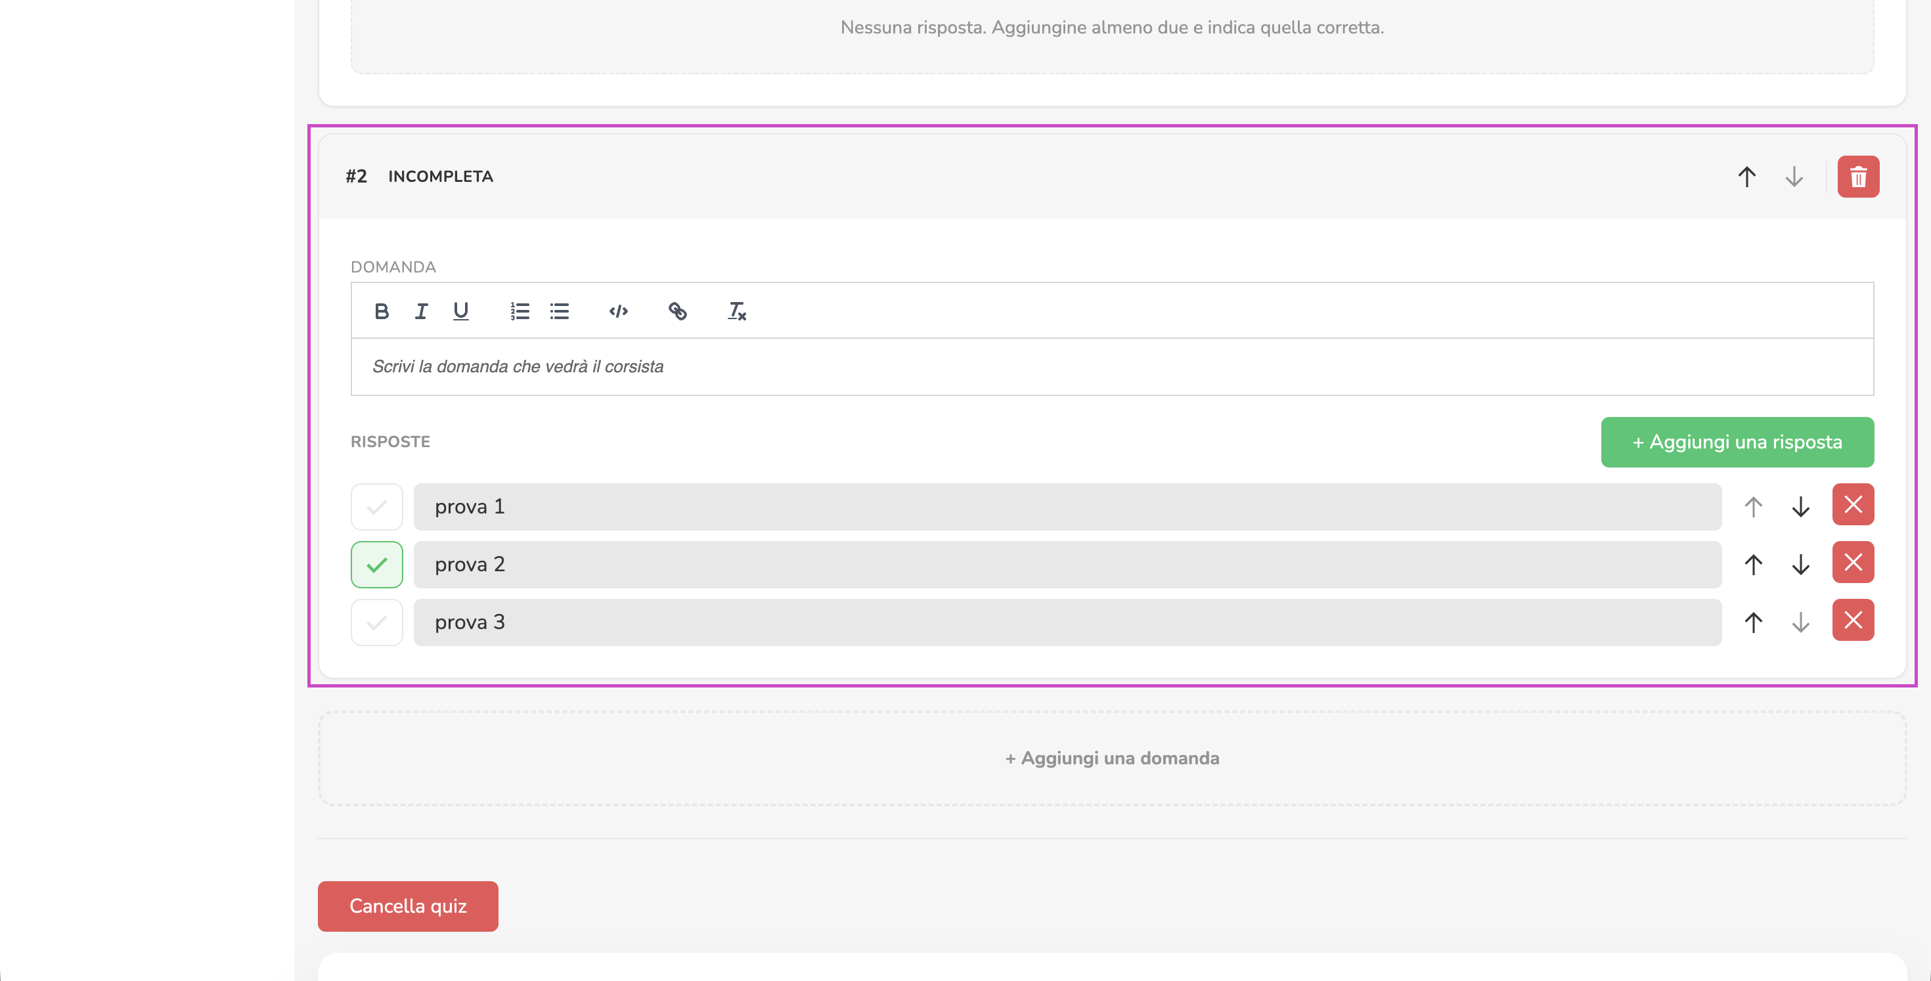
Task: Click the RISPOSTE section label
Action: 391,442
